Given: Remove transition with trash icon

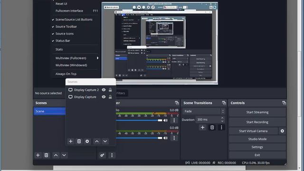Looking at the screenshot, I should pos(212,127).
